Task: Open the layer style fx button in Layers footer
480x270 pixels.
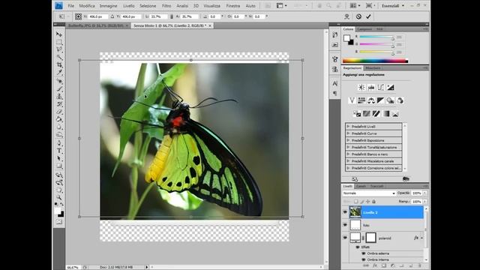Action: (x=375, y=265)
